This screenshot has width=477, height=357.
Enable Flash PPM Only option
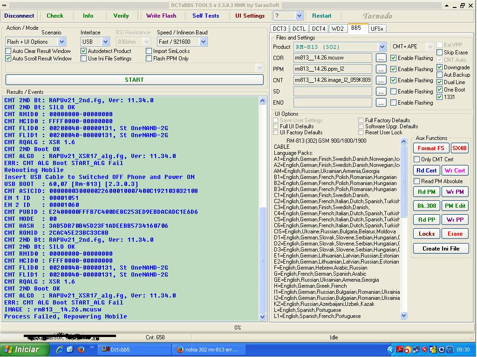pos(149,59)
